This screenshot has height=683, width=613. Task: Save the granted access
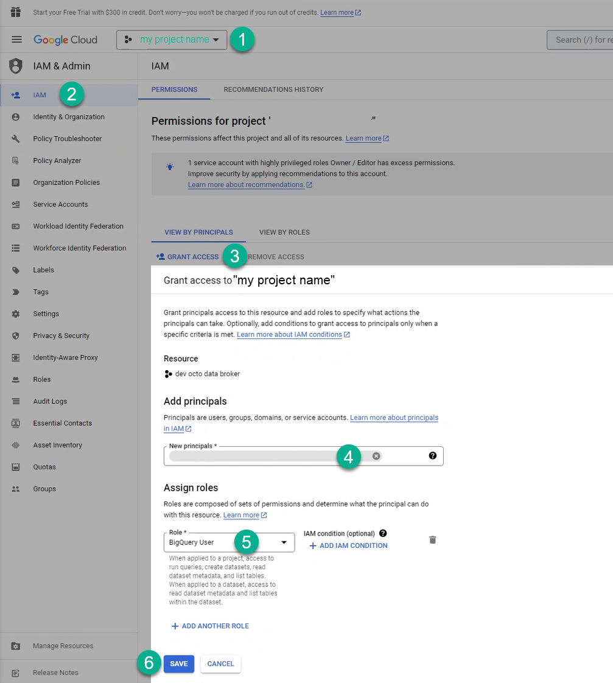point(179,664)
